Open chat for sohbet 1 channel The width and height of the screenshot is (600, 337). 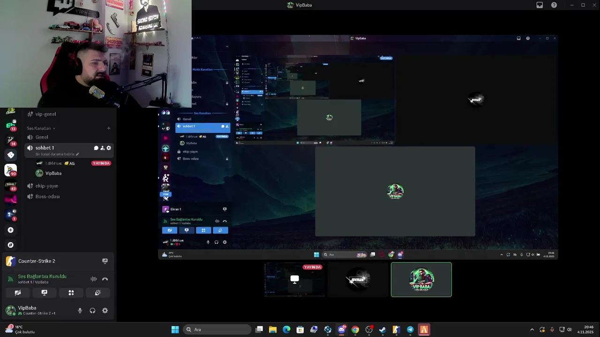tap(96, 148)
